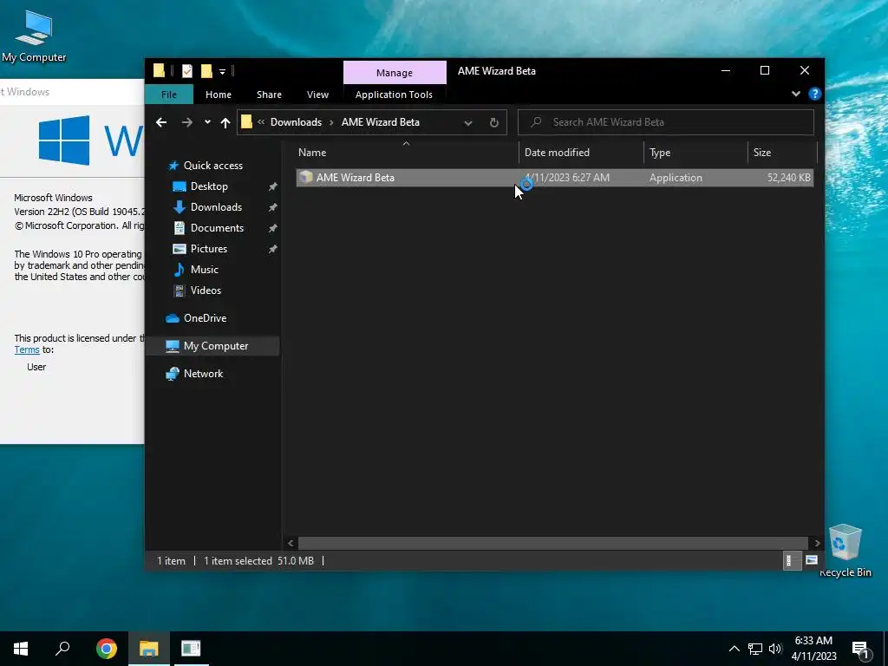Open the volume tray icon

coord(775,649)
